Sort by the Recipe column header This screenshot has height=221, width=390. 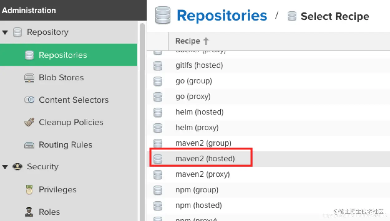[x=188, y=41]
